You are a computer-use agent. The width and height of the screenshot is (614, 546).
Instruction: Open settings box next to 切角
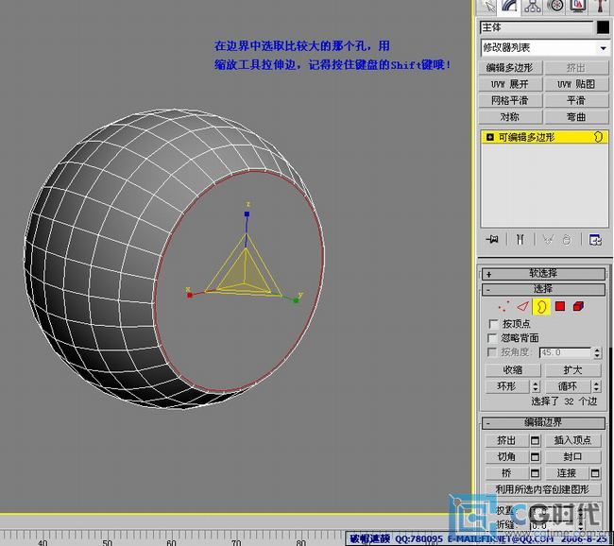coord(535,456)
